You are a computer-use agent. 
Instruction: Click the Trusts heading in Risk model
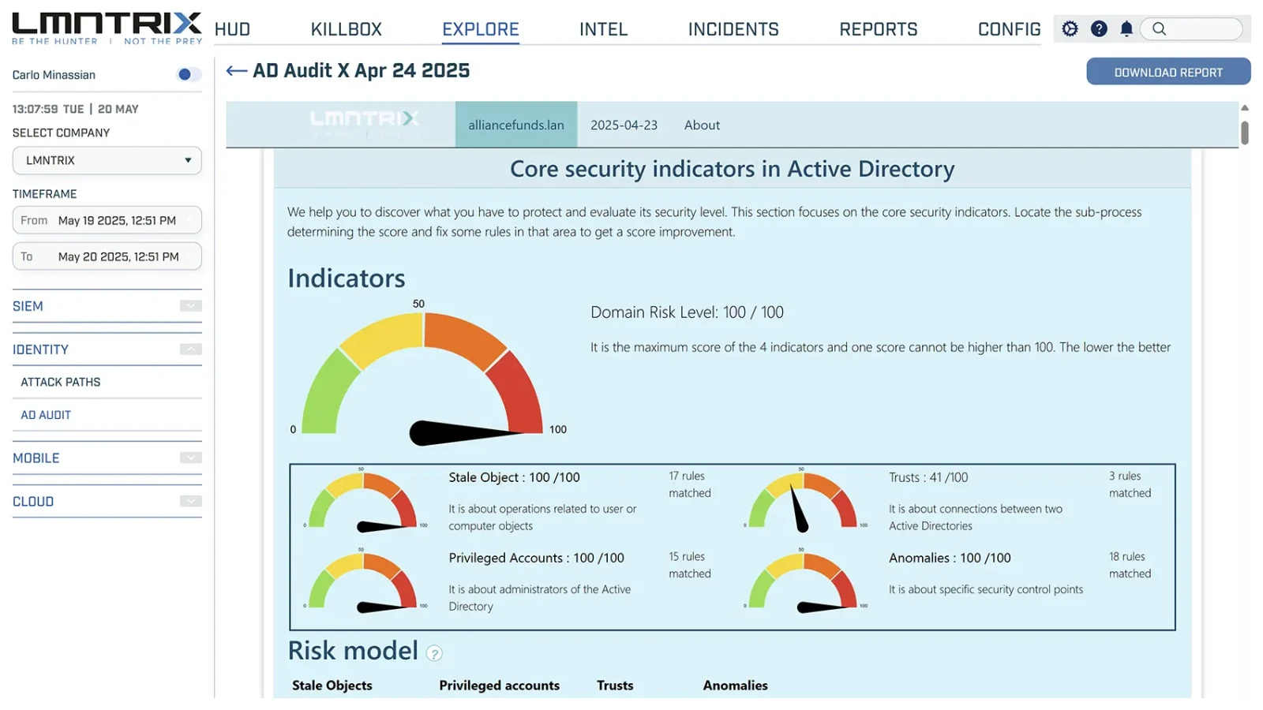pyautogui.click(x=615, y=686)
